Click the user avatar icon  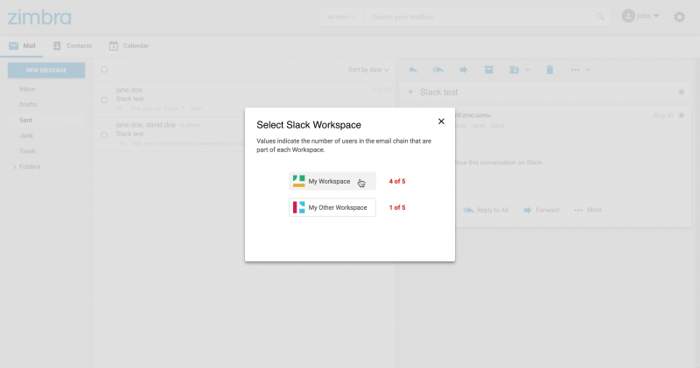point(628,16)
